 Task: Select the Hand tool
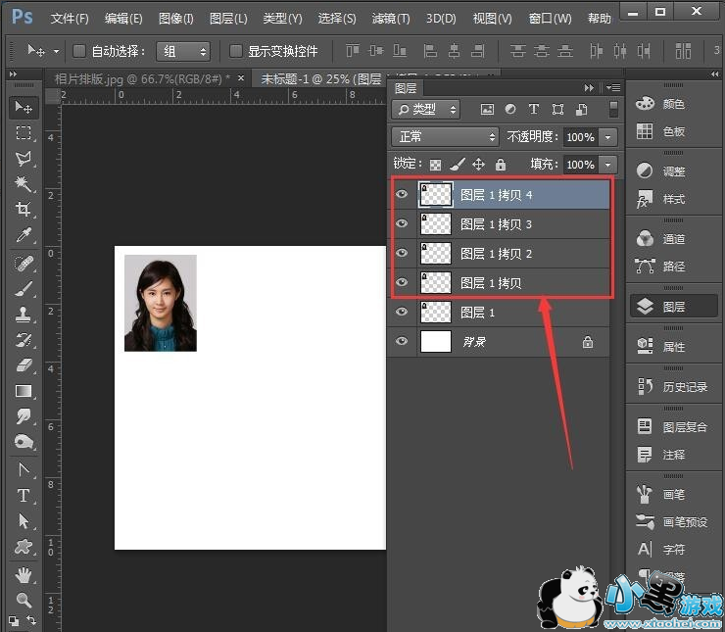tap(24, 575)
